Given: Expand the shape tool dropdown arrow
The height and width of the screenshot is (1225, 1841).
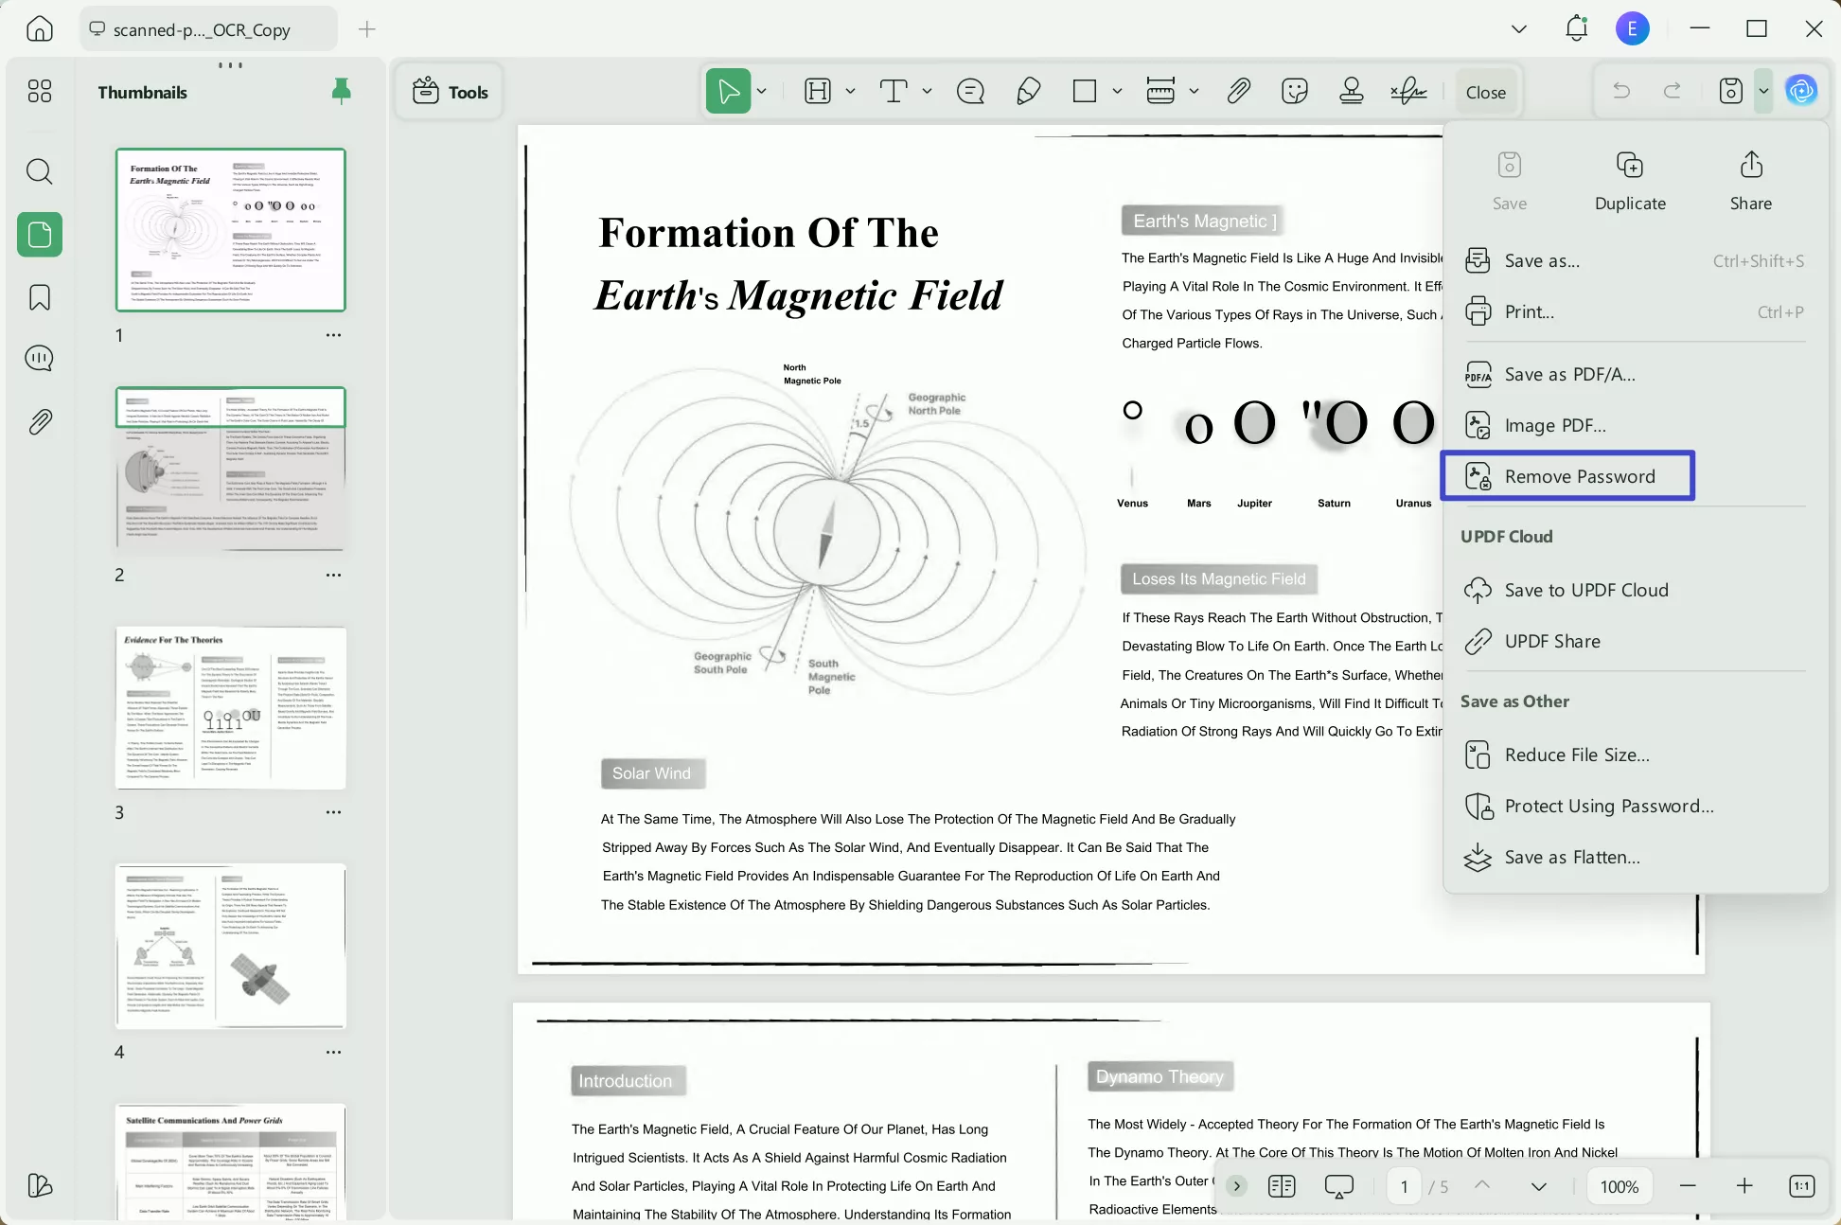Looking at the screenshot, I should [x=1117, y=91].
